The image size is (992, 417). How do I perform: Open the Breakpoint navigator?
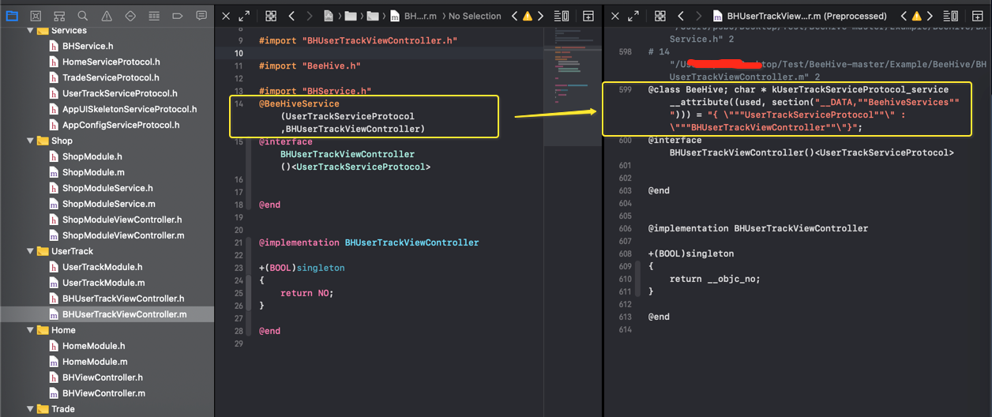(x=178, y=16)
